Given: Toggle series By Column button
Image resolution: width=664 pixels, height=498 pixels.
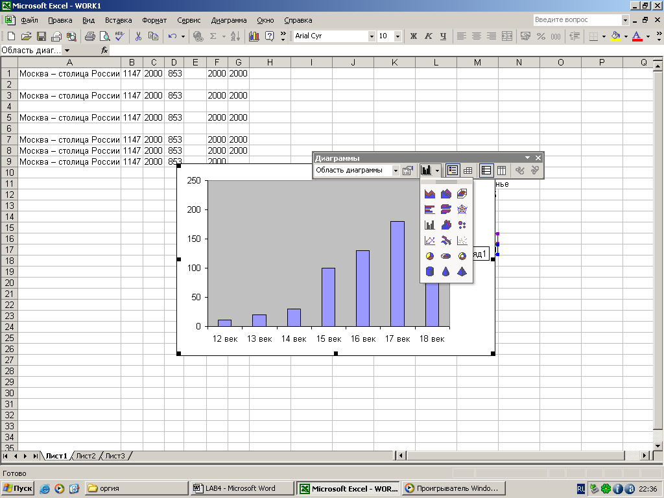Looking at the screenshot, I should 501,171.
